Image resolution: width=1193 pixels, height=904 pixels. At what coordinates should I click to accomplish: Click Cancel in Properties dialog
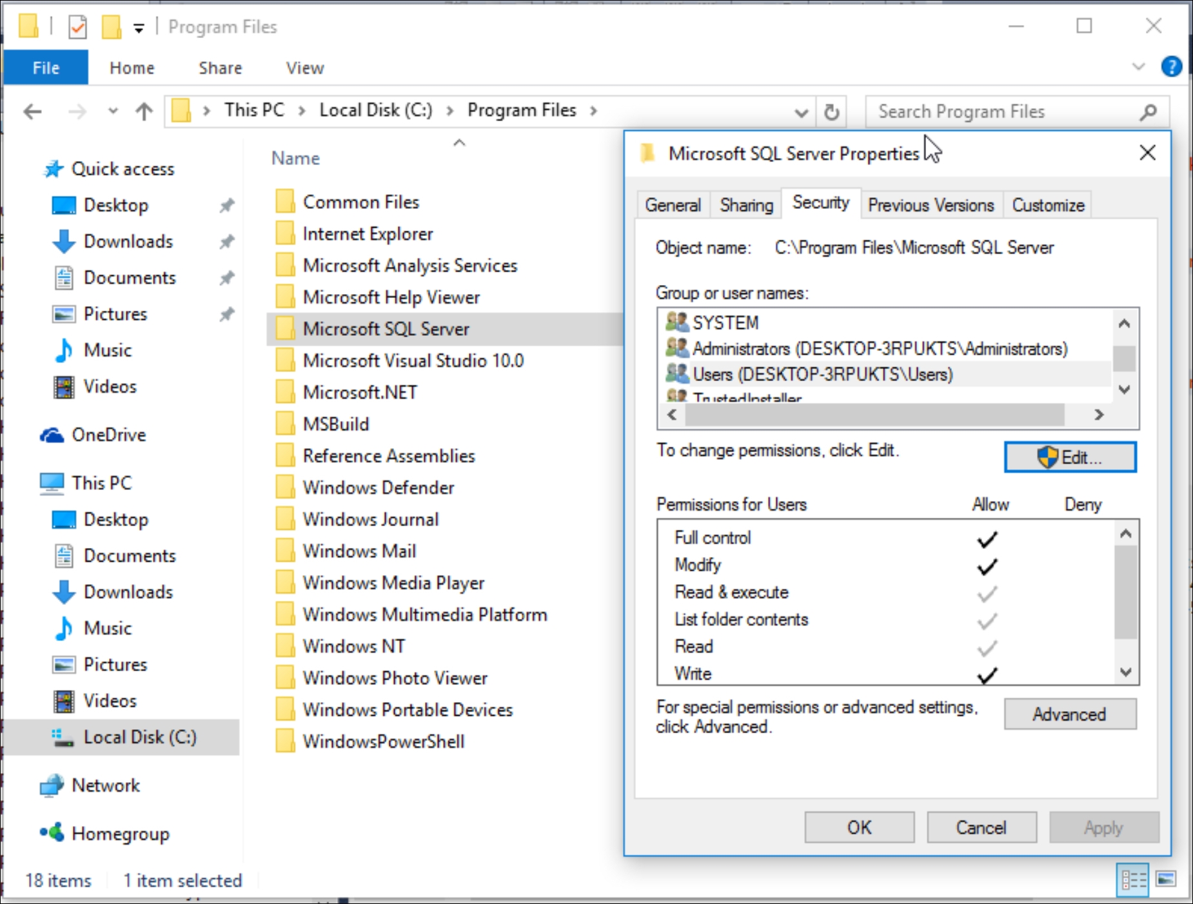coord(981,827)
